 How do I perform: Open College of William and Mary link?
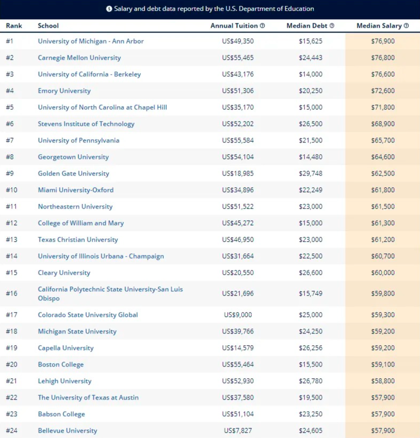[80, 223]
